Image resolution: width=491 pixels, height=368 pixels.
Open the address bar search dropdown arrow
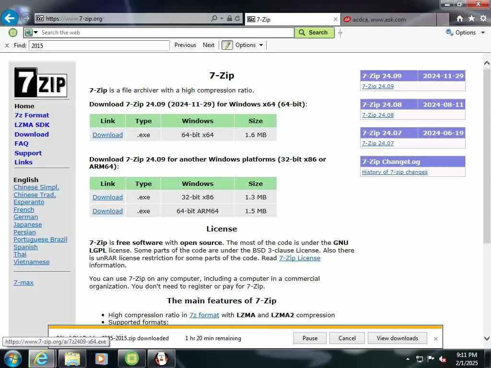click(222, 19)
